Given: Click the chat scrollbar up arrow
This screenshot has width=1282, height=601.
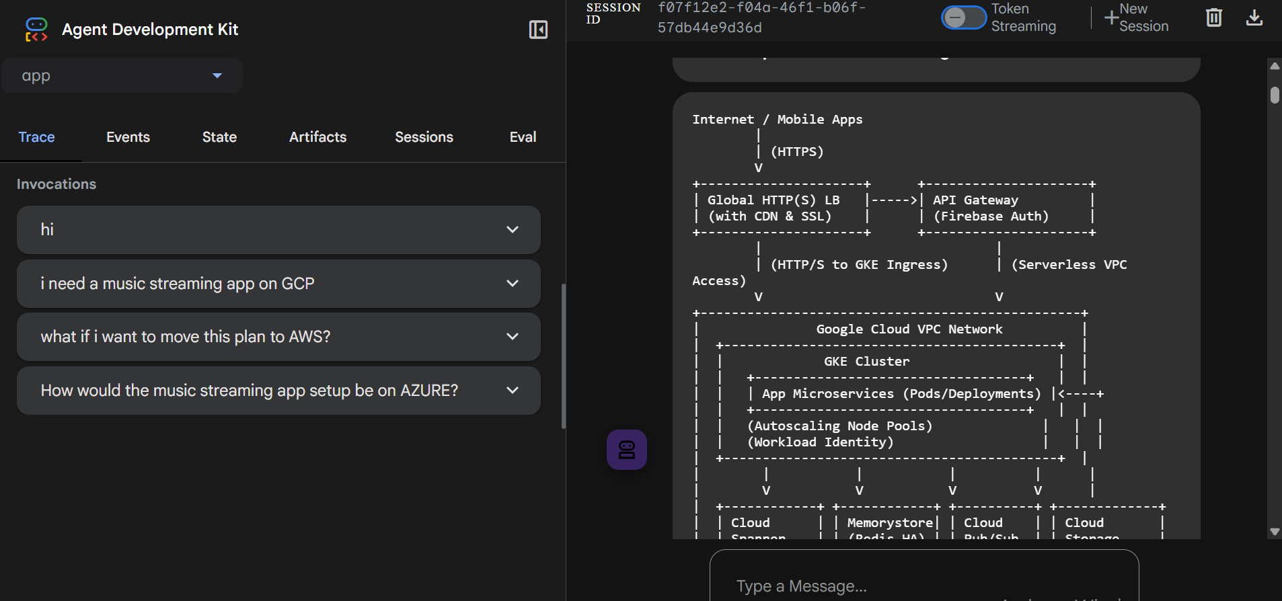Looking at the screenshot, I should (x=1274, y=66).
